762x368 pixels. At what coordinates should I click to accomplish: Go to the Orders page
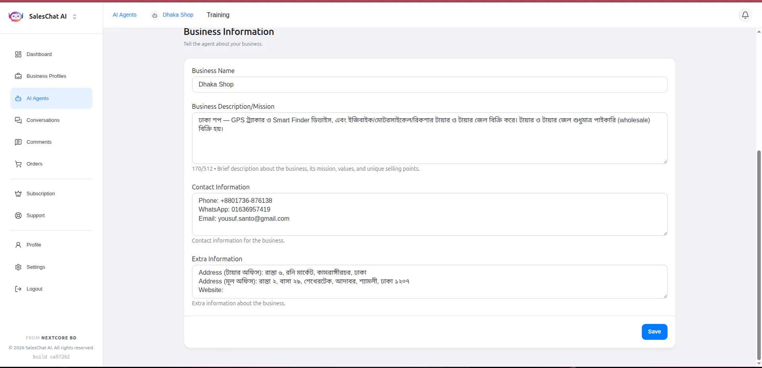tap(51, 164)
